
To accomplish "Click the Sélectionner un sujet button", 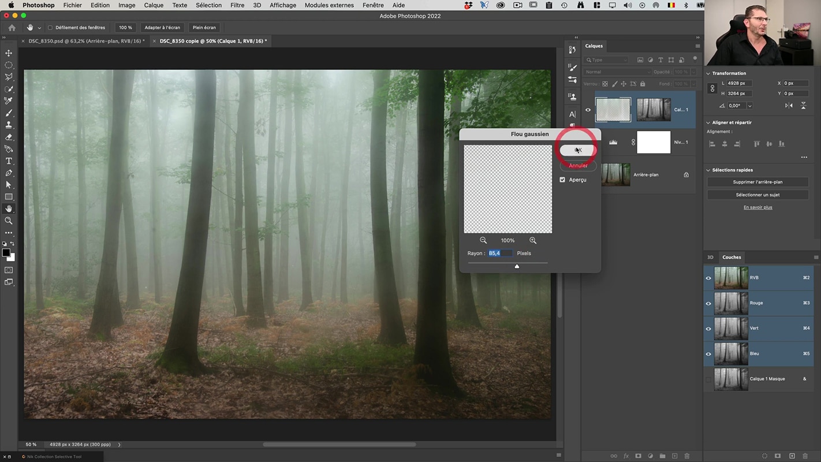I will pyautogui.click(x=757, y=195).
